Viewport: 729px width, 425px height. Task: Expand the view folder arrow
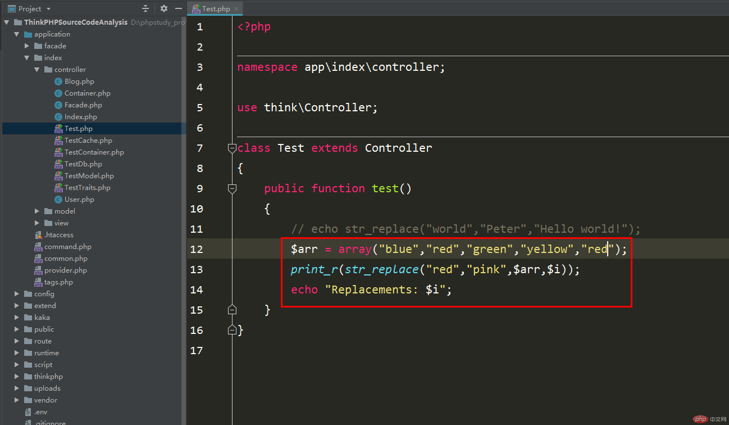coord(37,223)
